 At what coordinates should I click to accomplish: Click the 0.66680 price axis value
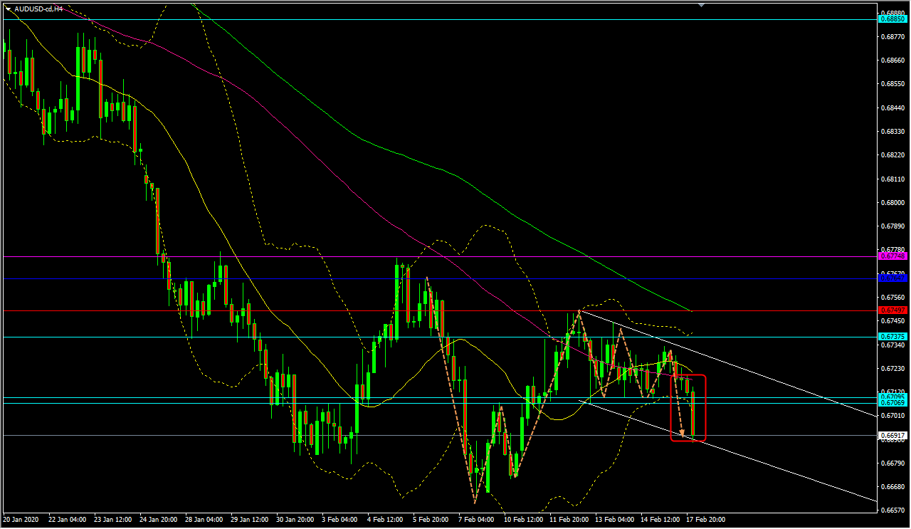[x=892, y=487]
